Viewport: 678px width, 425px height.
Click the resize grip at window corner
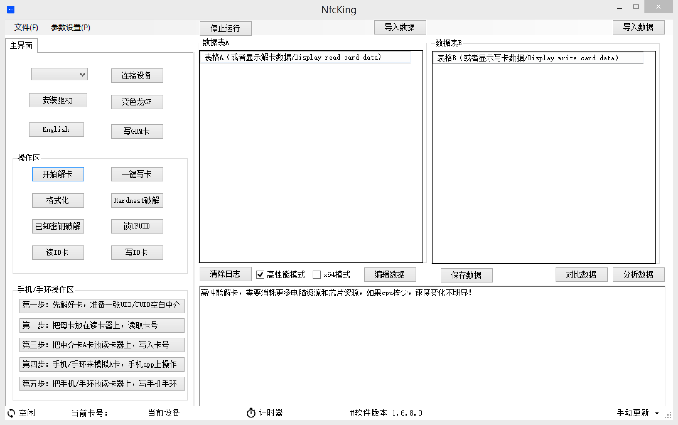click(x=668, y=415)
